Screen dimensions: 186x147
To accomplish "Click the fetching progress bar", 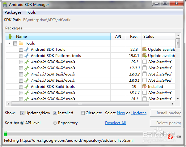I will point(84,134).
